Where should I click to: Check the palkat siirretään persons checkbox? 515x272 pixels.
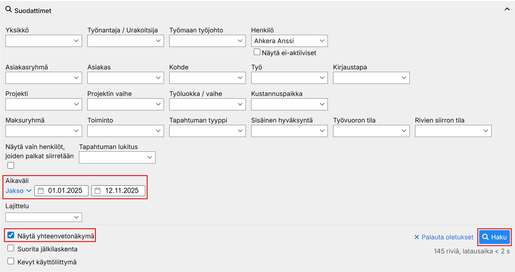[11, 165]
